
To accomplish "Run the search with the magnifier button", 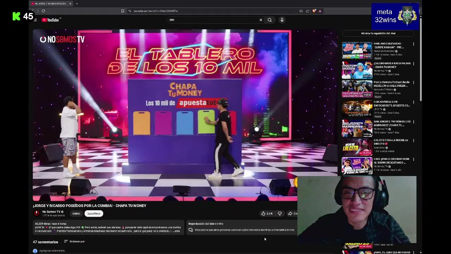I will [x=270, y=20].
